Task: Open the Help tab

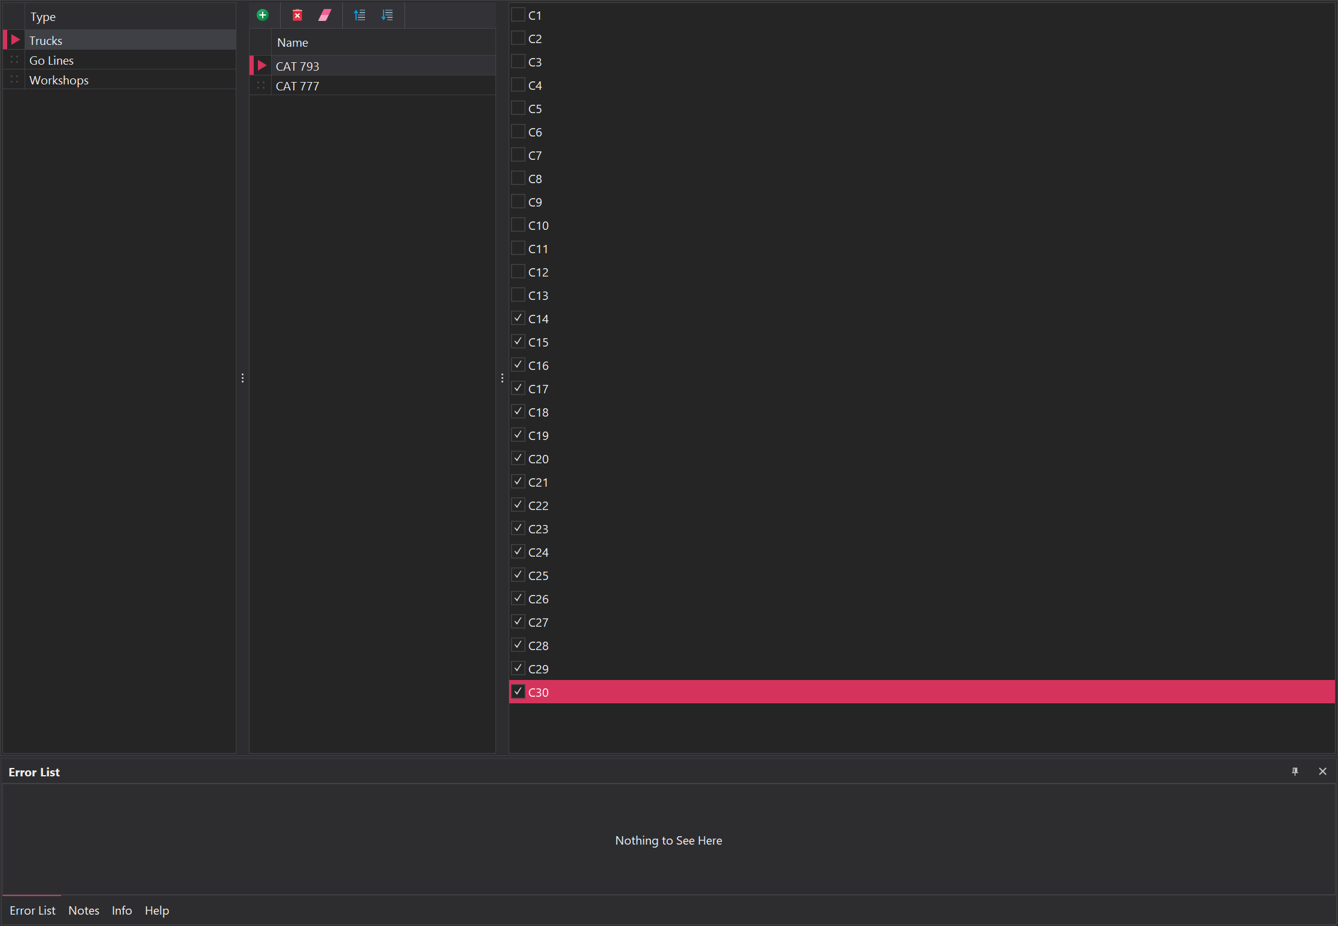Action: point(157,910)
